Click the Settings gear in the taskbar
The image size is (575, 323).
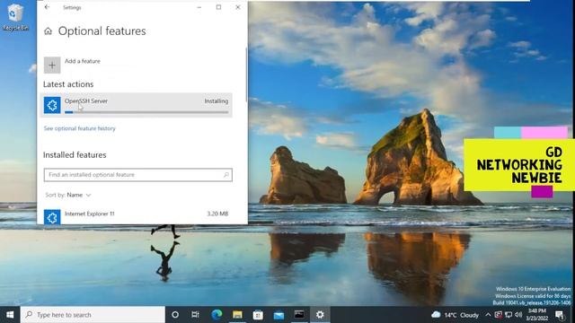[320, 315]
